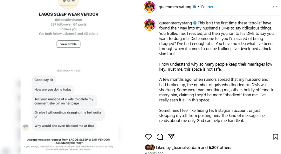Click the likers' avatars next to Liked by

coord(150,147)
